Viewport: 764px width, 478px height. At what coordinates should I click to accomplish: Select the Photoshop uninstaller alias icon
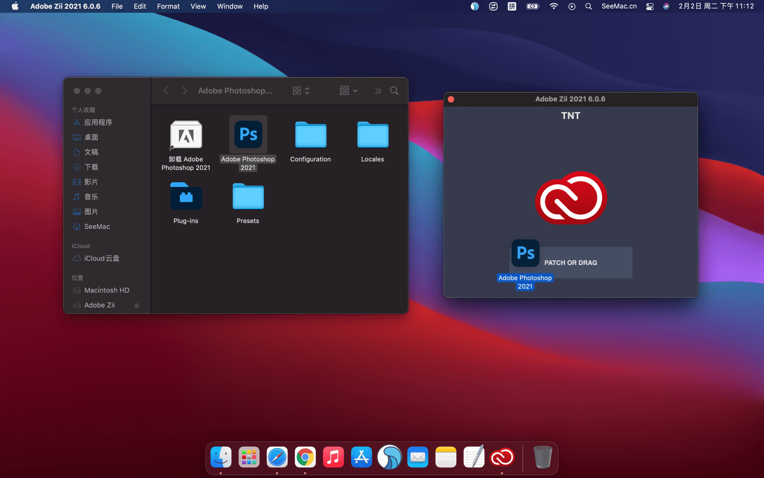click(186, 135)
